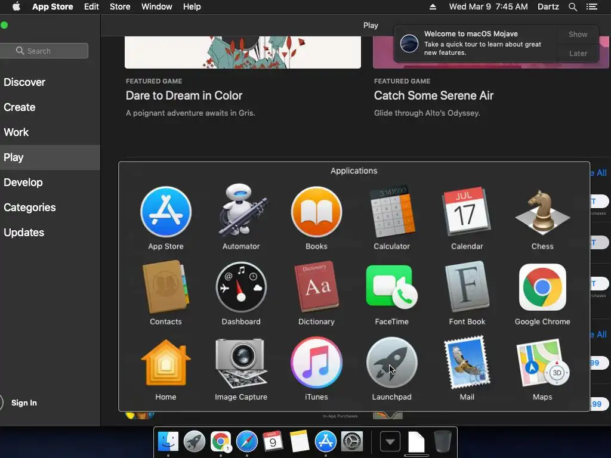Open the Font Book app

tap(467, 287)
